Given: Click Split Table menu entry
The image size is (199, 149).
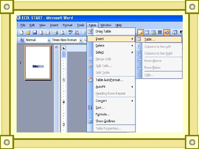Looking at the screenshot, I should (111, 73).
